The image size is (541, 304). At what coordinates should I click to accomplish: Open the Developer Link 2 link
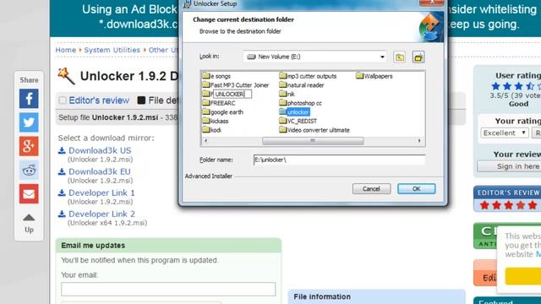coord(101,214)
